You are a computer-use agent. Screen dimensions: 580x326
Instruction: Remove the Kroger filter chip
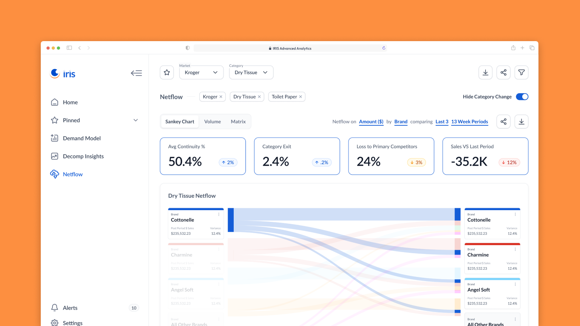[x=221, y=97]
